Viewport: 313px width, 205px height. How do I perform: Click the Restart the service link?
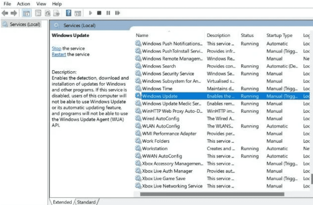point(59,54)
